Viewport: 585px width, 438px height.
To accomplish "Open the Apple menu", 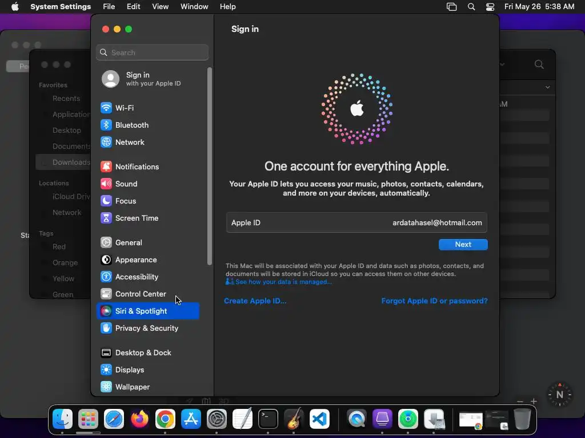I will [x=15, y=7].
